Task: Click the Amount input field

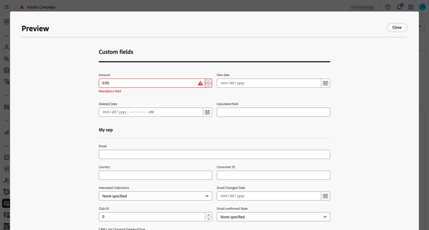Action: pos(147,83)
